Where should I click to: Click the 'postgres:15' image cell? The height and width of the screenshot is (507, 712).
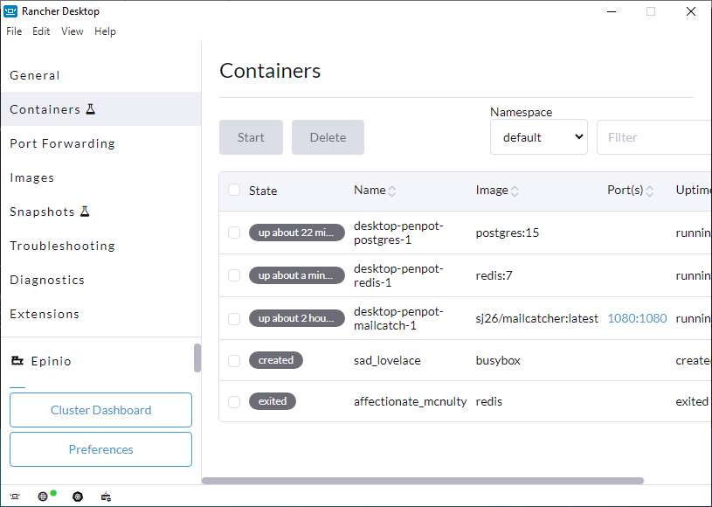(x=508, y=233)
